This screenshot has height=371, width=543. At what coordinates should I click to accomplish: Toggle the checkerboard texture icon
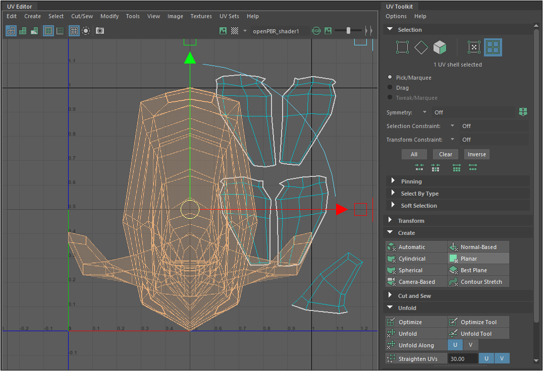click(x=235, y=31)
